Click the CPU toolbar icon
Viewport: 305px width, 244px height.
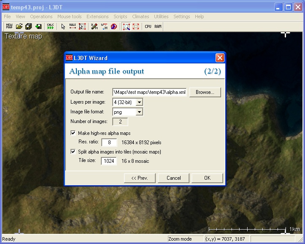[x=148, y=27]
